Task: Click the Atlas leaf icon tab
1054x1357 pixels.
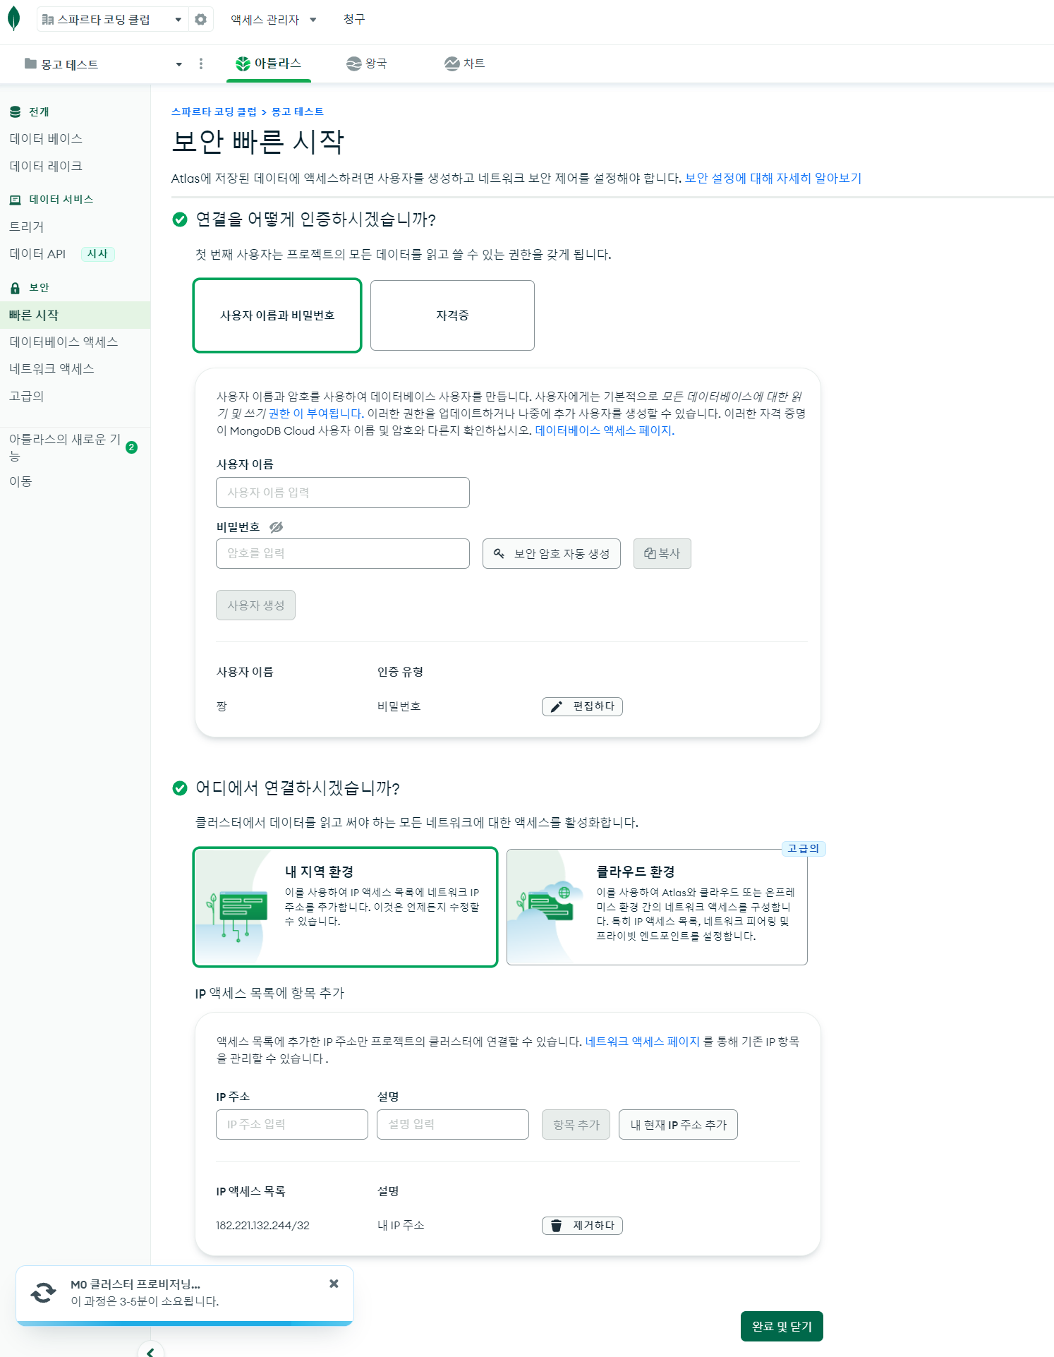Action: (x=243, y=64)
